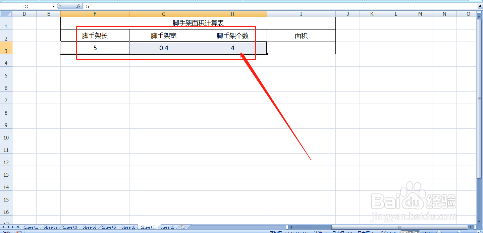Viewport: 483px width, 233px height.
Task: Click the Select All corner triangle
Action: (6, 14)
